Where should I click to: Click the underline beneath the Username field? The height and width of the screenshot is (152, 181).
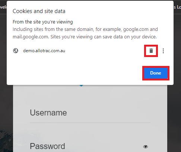coord(90,123)
